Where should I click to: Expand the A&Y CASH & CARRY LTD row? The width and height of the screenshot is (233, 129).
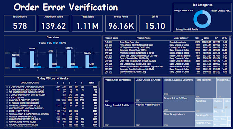tap(7, 101)
